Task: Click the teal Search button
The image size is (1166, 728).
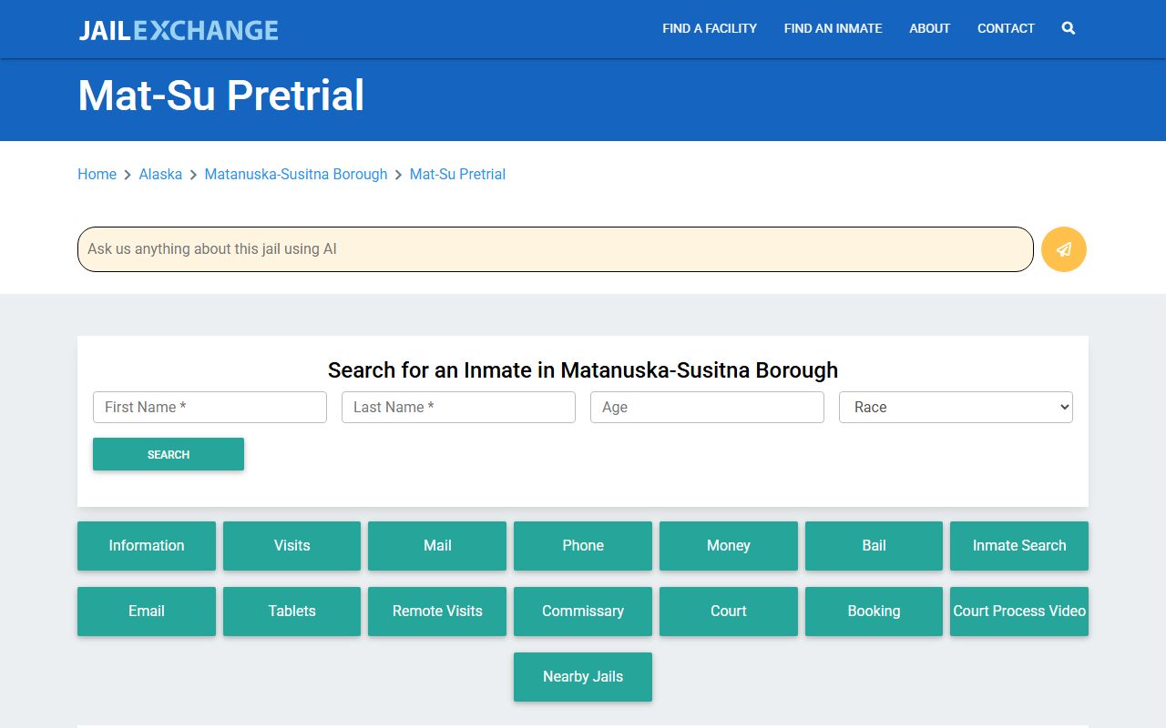Action: [169, 454]
